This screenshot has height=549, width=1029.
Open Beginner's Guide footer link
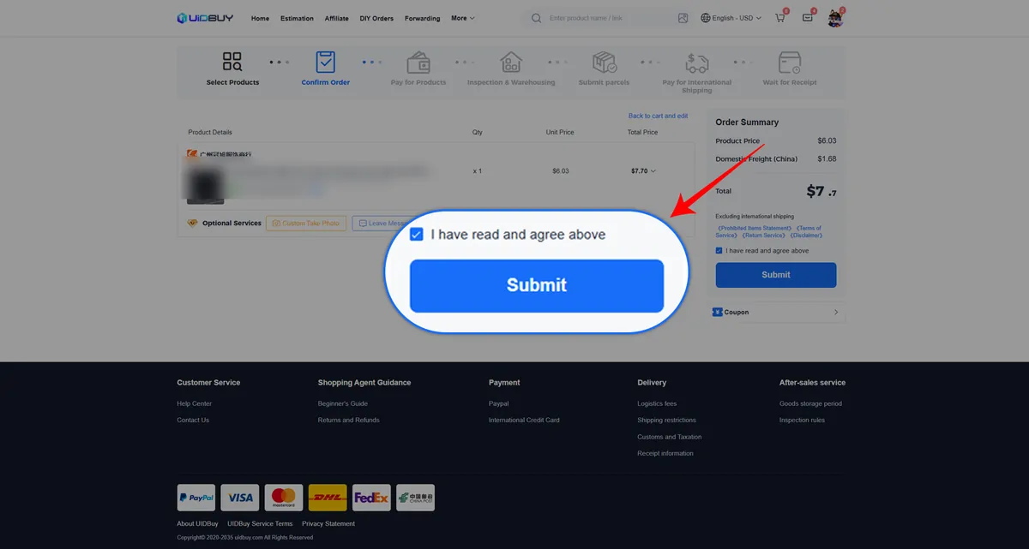pyautogui.click(x=343, y=403)
